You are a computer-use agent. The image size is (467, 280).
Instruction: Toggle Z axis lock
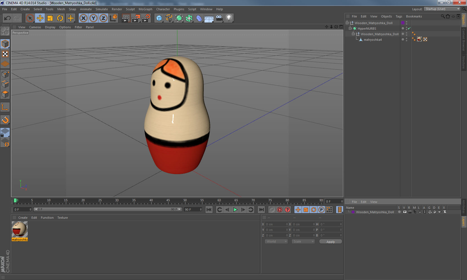coord(103,18)
